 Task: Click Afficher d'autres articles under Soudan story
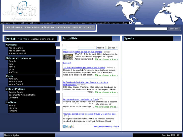click(x=106, y=92)
